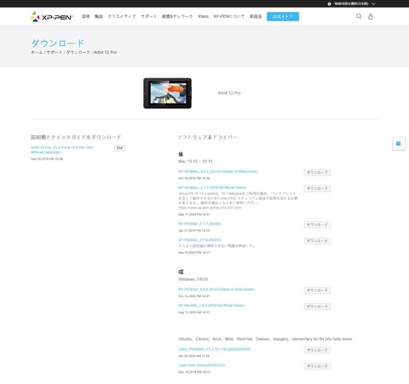
Task: Open the user account icon
Action: pyautogui.click(x=371, y=16)
